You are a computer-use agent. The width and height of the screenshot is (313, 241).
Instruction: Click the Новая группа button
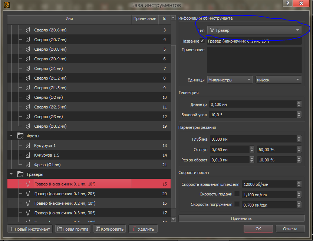coord(73,229)
